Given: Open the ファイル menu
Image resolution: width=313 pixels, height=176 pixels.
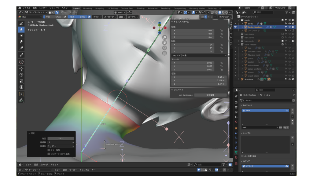Looking at the screenshot, I should click(27, 8).
